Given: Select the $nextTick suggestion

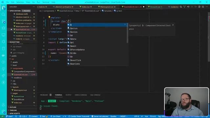Looking at the screenshot, I should point(97,60).
